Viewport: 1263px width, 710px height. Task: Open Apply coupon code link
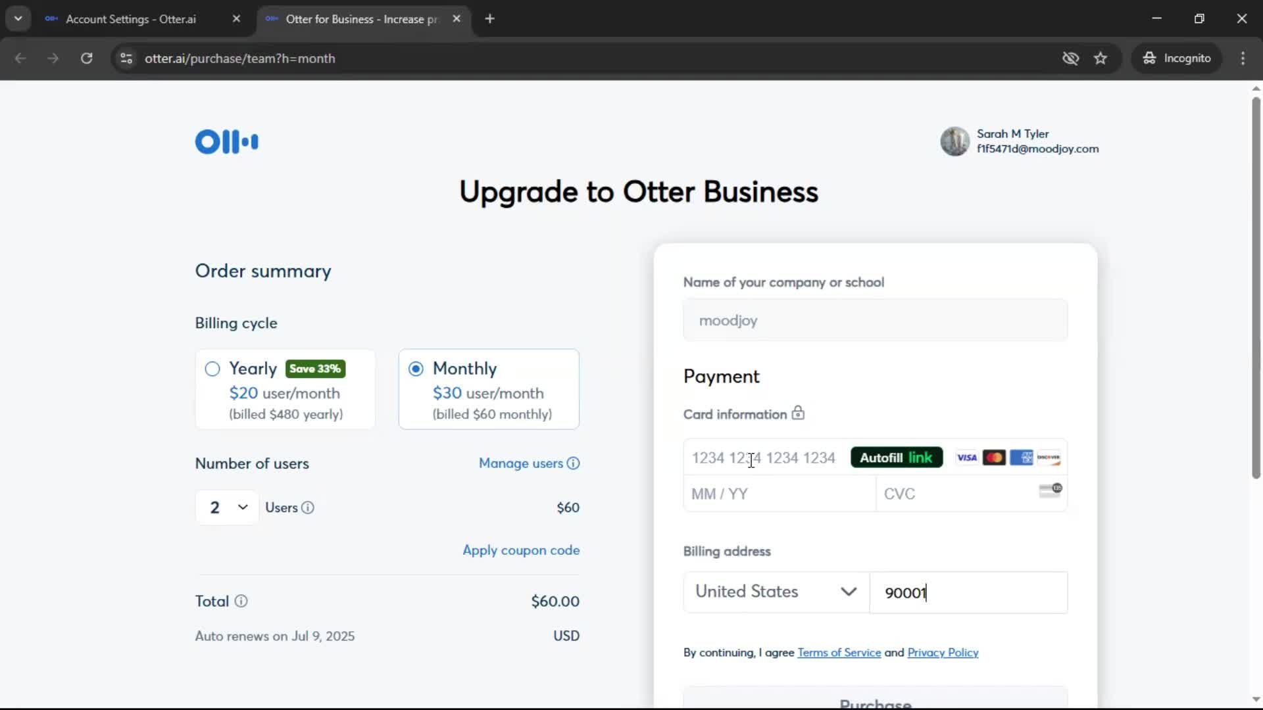521,550
